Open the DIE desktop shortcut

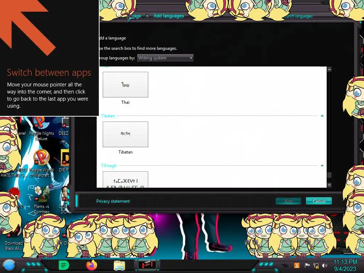point(64,161)
